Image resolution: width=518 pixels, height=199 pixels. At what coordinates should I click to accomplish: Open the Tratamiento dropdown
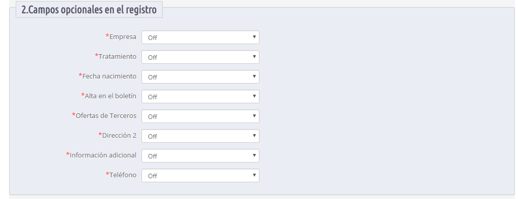(x=200, y=57)
